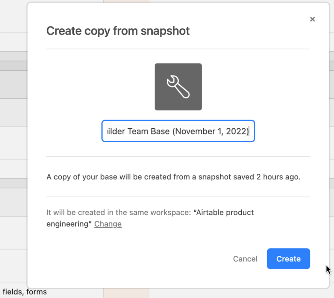Click the snapshot age description text
334x298 pixels.
point(178,177)
